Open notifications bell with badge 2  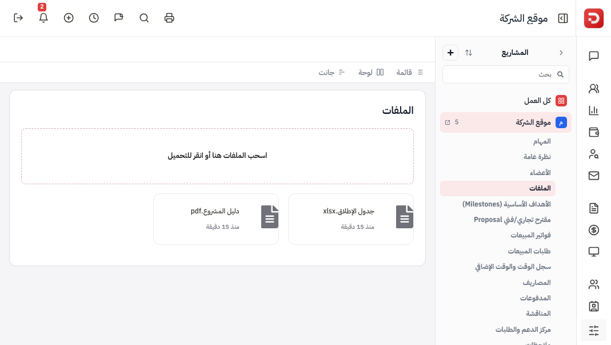pos(43,18)
